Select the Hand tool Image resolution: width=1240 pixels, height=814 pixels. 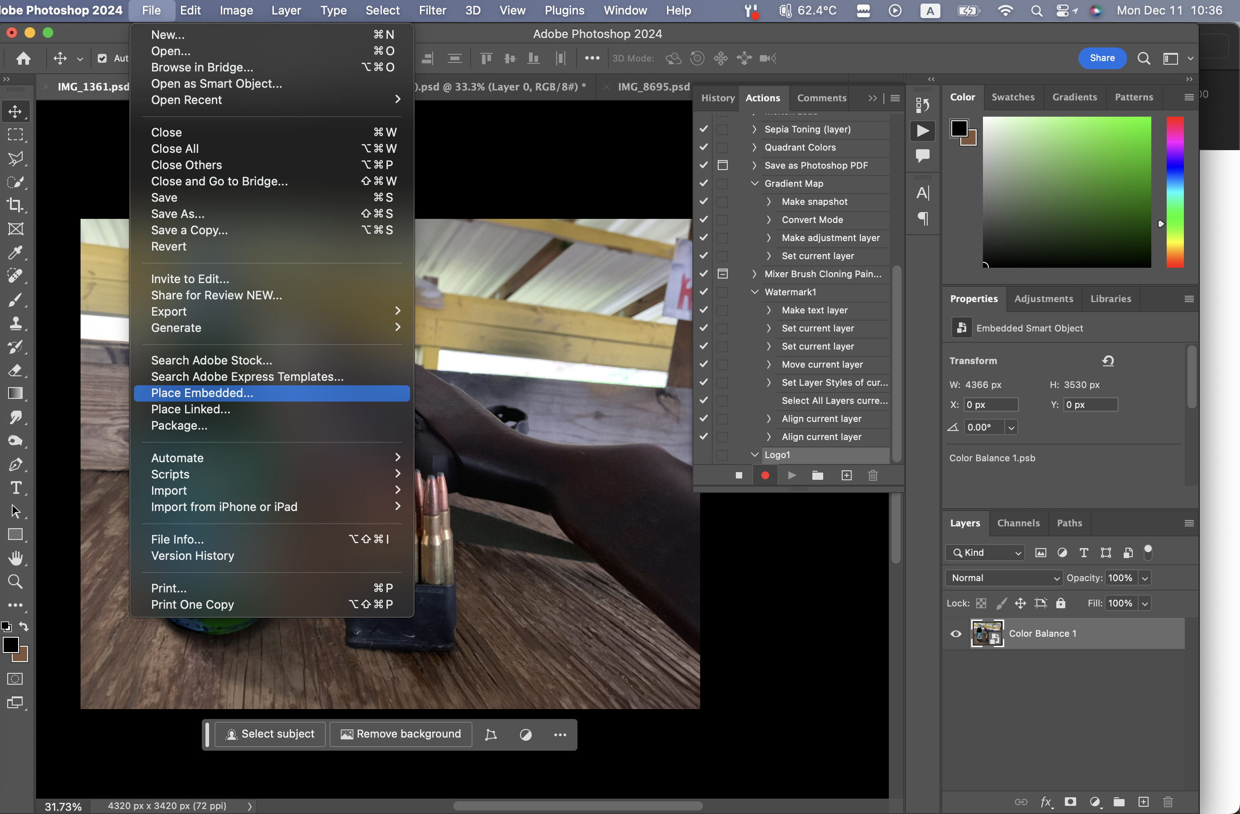click(16, 558)
